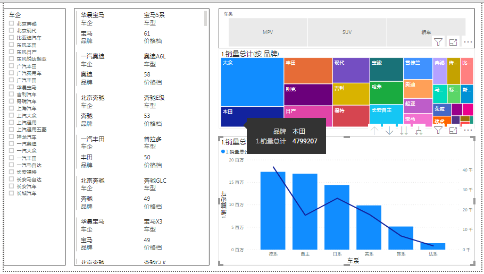The height and width of the screenshot is (274, 484).
Task: Select the 宝骏 treemap block
Action: 387,70
